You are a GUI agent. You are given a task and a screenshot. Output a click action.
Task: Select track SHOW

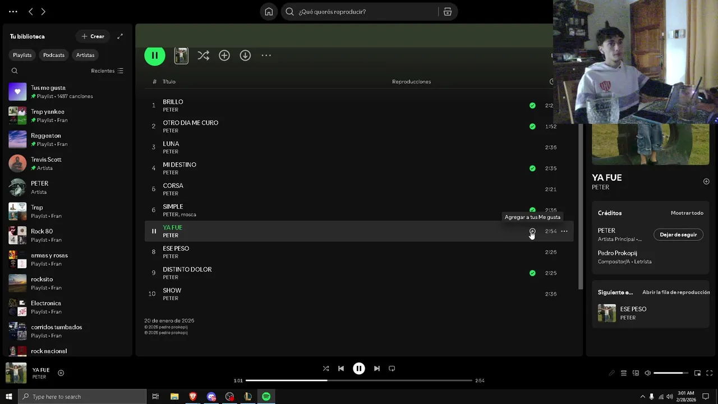tap(359, 294)
